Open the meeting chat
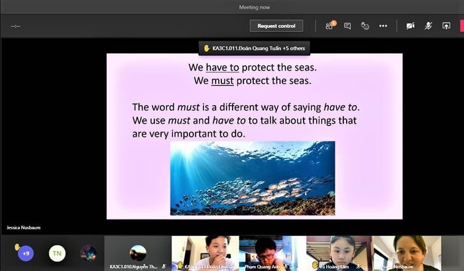This screenshot has width=464, height=271. pos(347,26)
